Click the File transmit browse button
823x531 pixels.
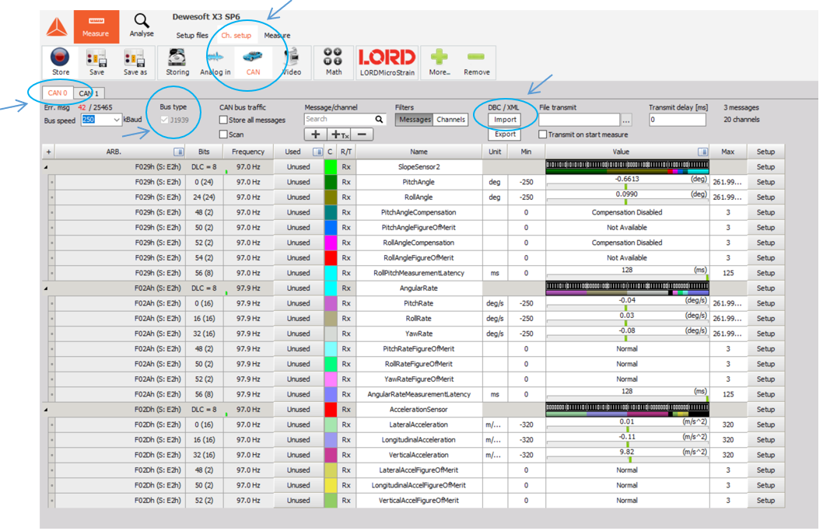[x=626, y=121]
